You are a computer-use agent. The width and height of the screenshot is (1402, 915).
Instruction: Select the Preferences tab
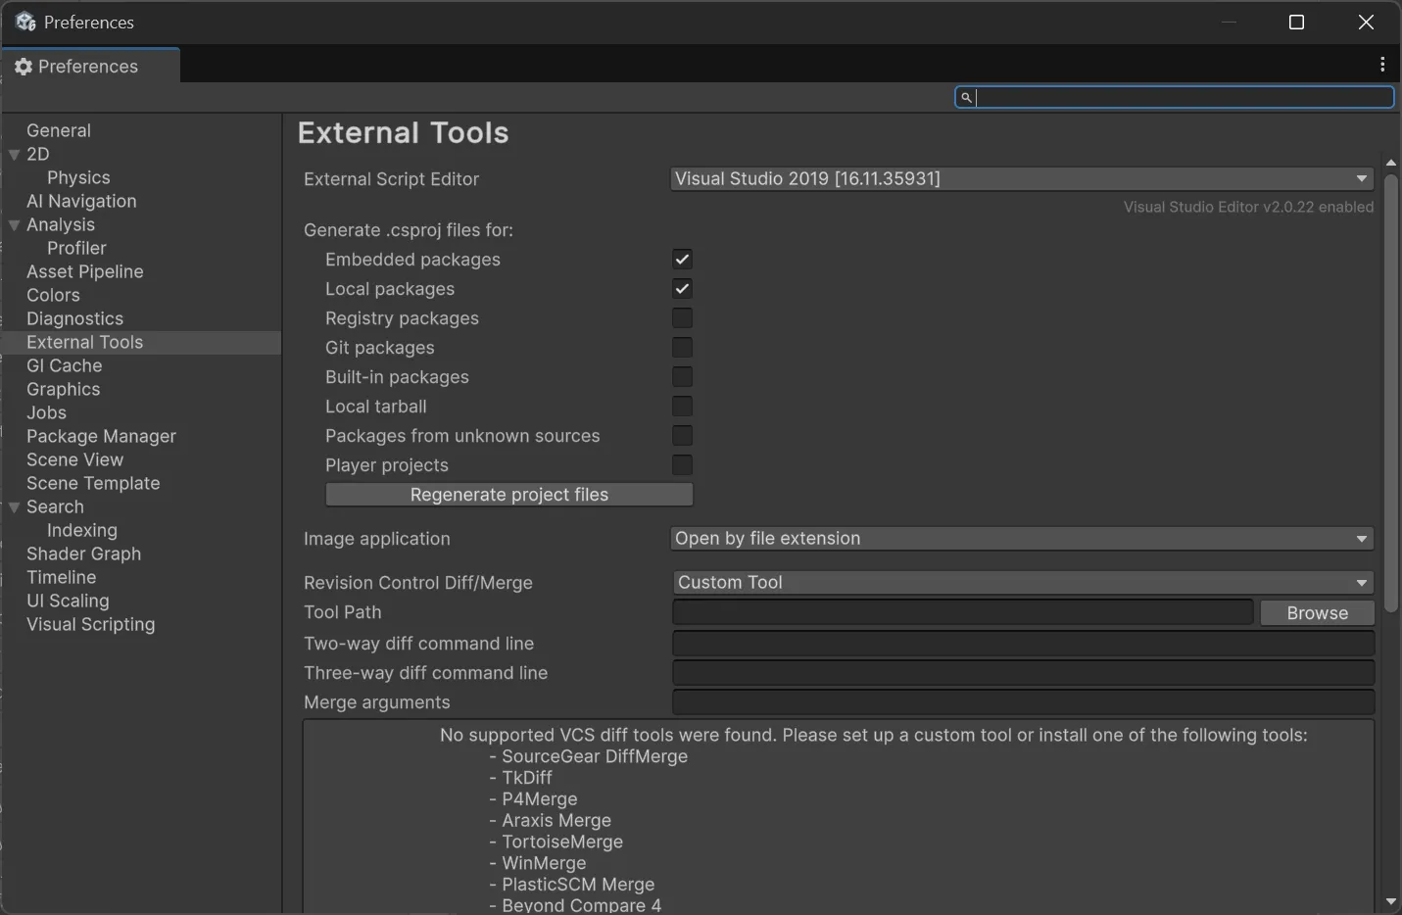91,66
